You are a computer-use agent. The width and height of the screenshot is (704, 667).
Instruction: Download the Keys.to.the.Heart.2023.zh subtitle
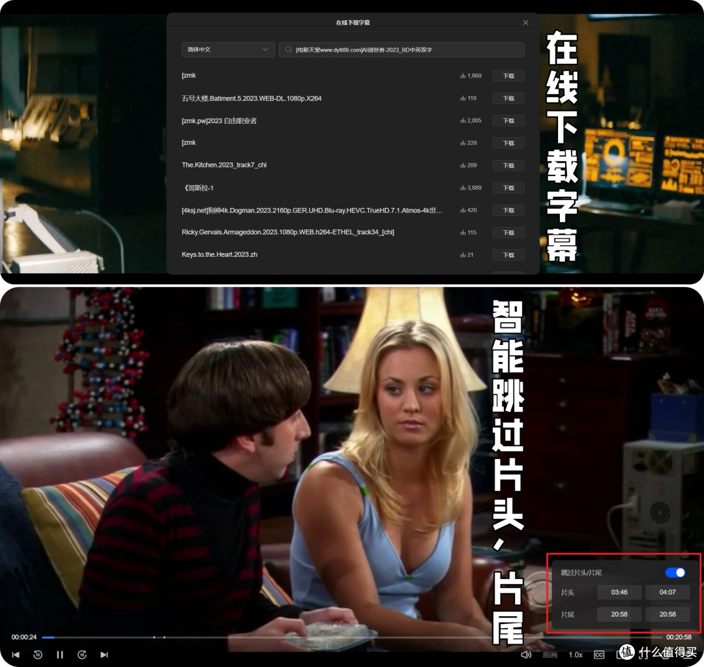(508, 255)
